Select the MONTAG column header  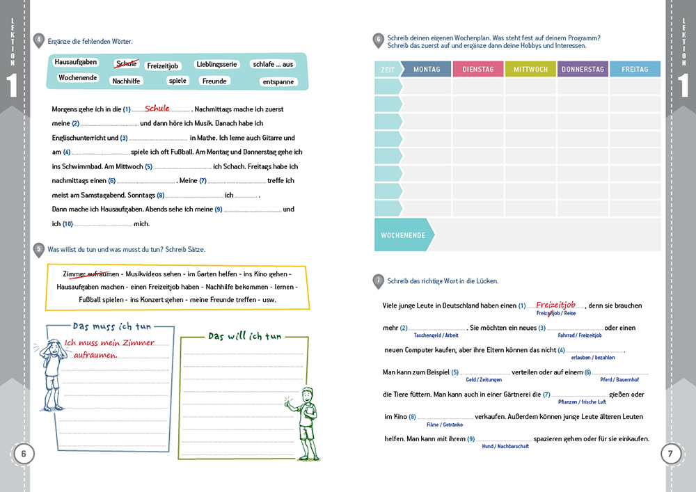(426, 70)
